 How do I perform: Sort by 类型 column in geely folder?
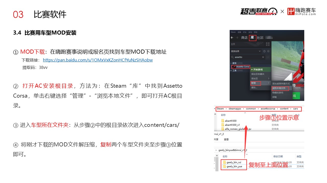[x=299, y=156]
